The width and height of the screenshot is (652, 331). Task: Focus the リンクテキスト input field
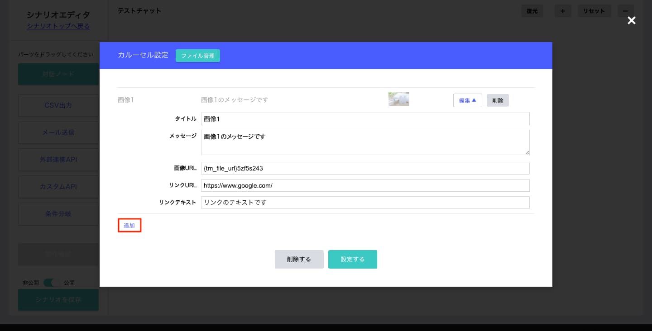[x=365, y=203]
